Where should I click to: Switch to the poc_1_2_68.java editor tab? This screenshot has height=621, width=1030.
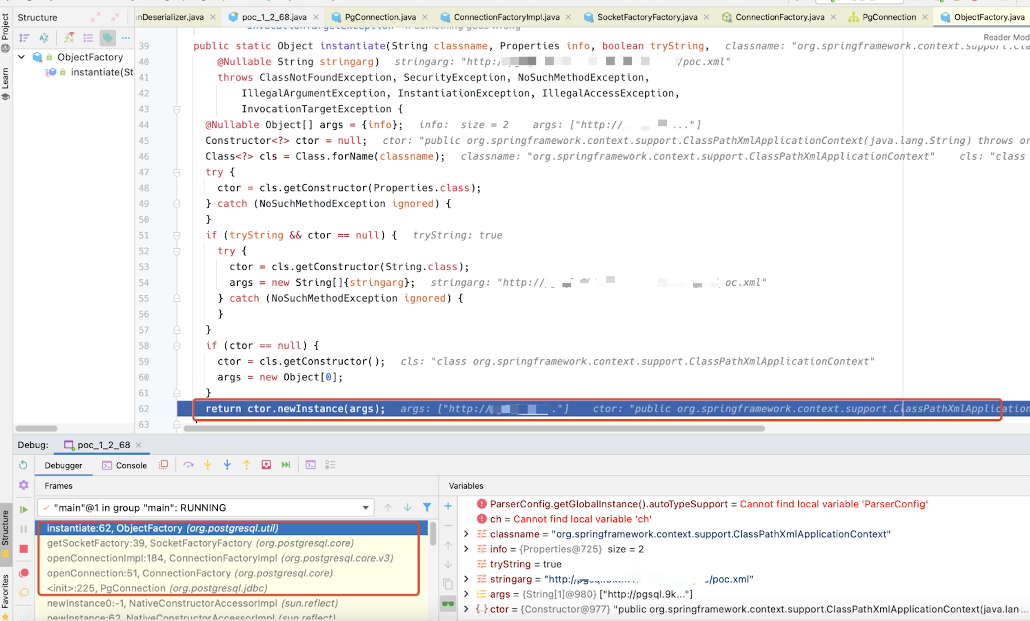pyautogui.click(x=274, y=17)
